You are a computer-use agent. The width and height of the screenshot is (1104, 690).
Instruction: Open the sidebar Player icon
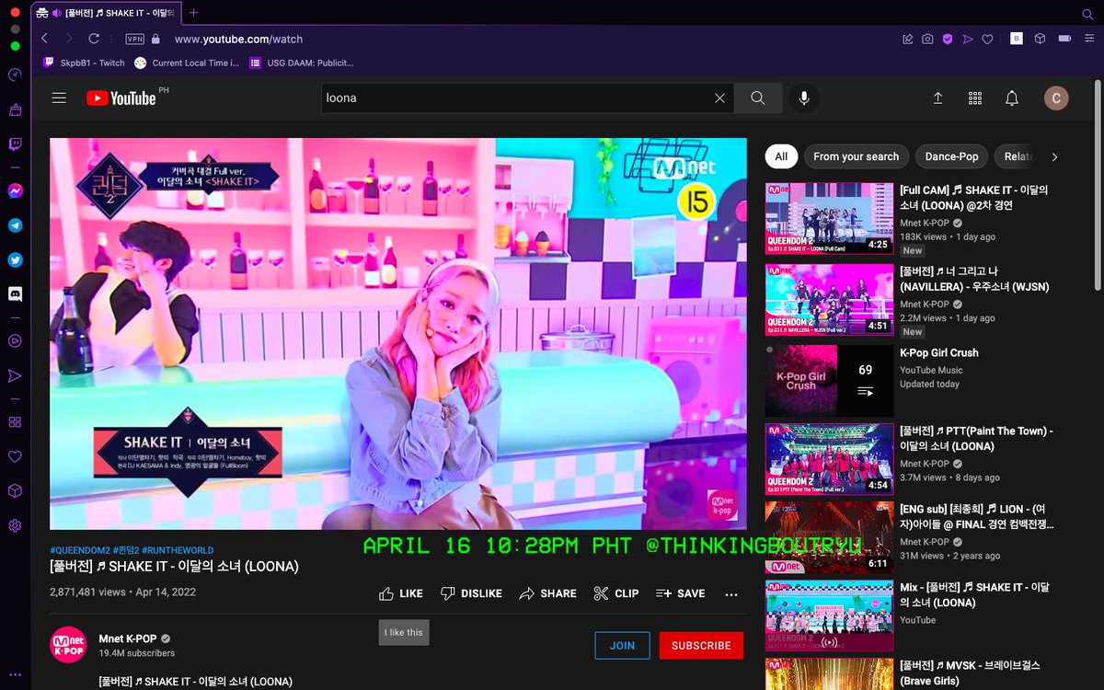[x=15, y=340]
